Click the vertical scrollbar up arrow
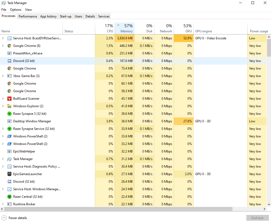This screenshot has width=271, height=222. 269,37
